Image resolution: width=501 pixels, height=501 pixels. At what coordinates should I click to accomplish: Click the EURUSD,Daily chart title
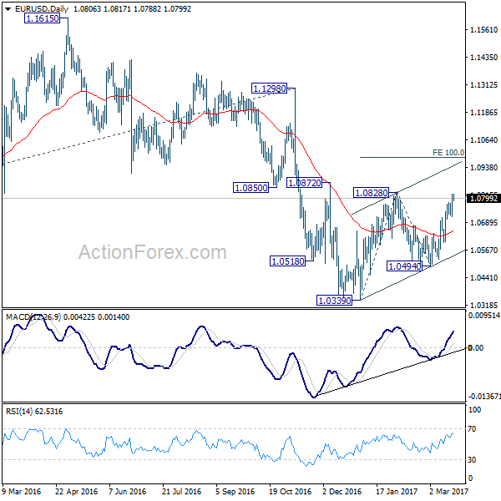point(42,9)
